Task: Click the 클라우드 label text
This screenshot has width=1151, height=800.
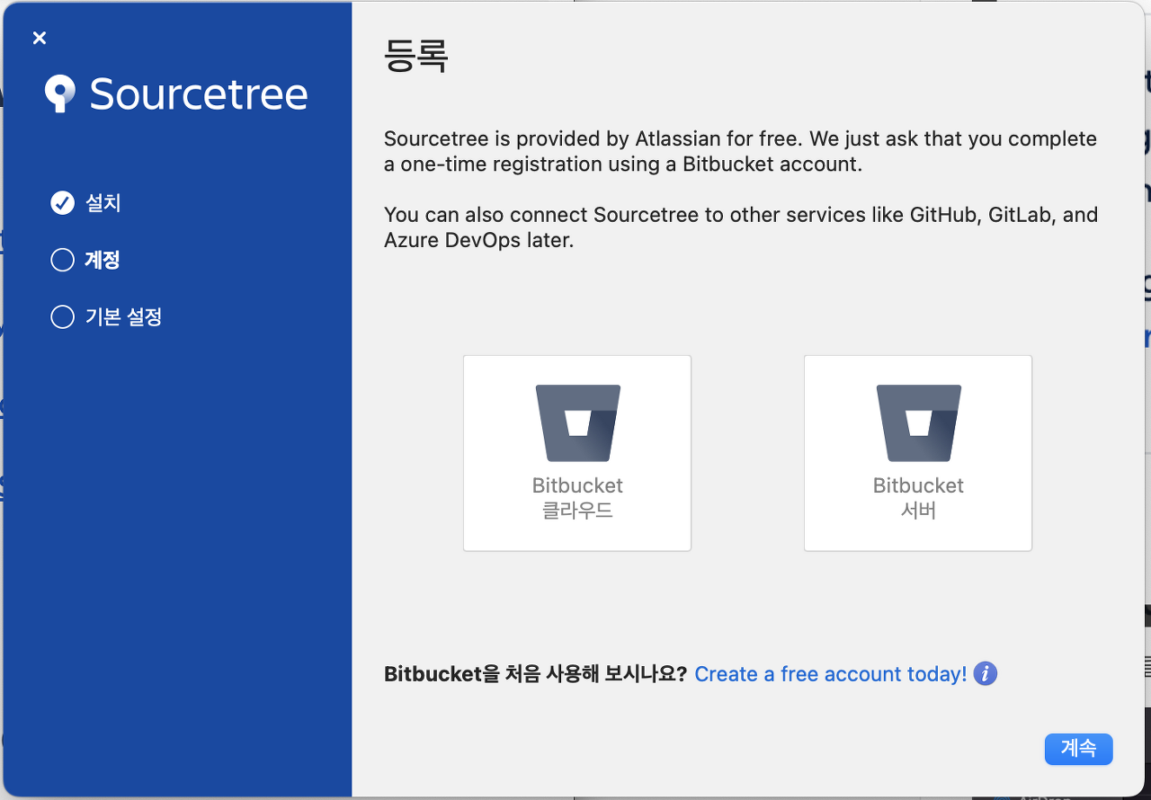Action: pyautogui.click(x=577, y=511)
